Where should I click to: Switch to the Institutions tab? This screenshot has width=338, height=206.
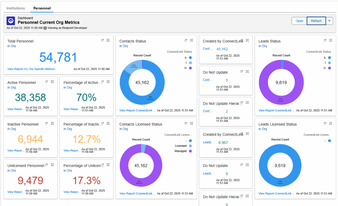pos(16,8)
